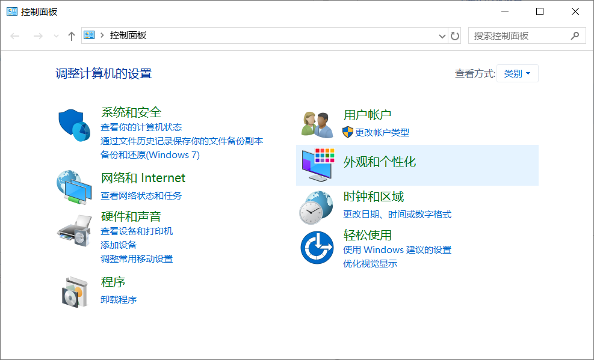Screen dimensions: 594x360
Task: Open the User Accounts people icon
Action: 317,125
